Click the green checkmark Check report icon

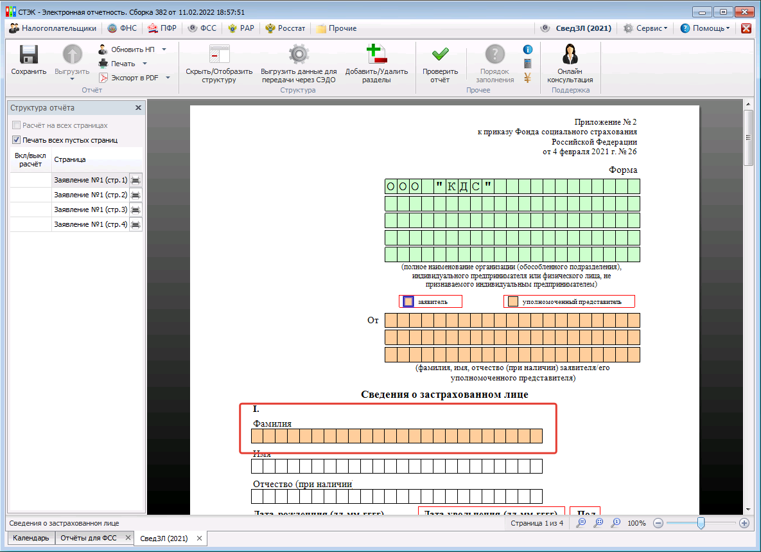coord(440,56)
